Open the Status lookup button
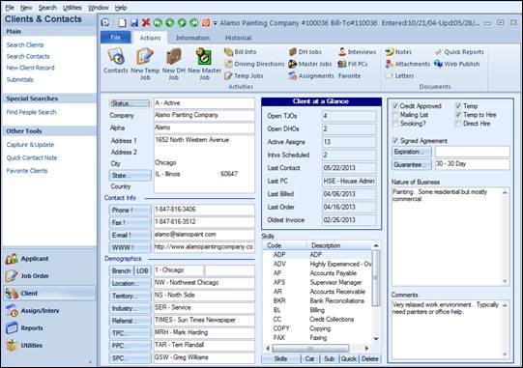This screenshot has width=523, height=368. (x=130, y=103)
